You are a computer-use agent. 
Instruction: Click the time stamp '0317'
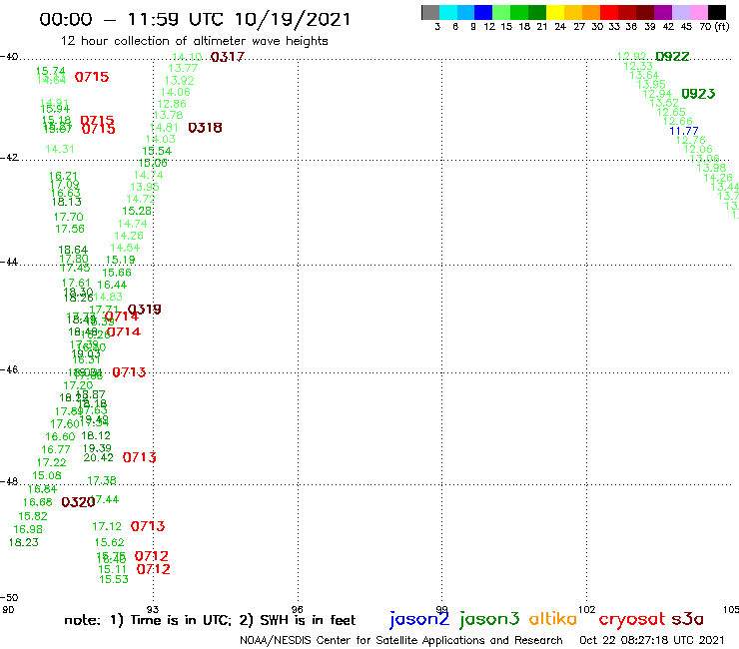point(228,57)
